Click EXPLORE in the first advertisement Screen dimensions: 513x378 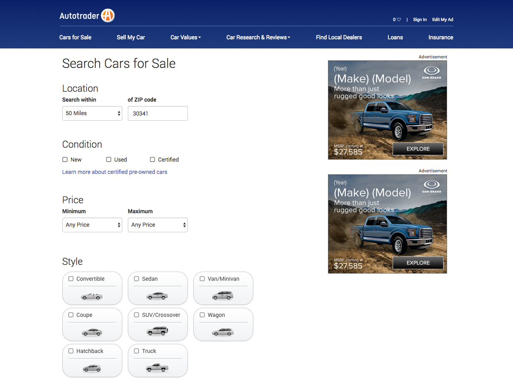click(x=418, y=149)
